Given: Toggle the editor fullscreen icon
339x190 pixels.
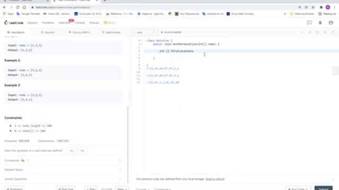Looking at the screenshot, I should [333, 32].
